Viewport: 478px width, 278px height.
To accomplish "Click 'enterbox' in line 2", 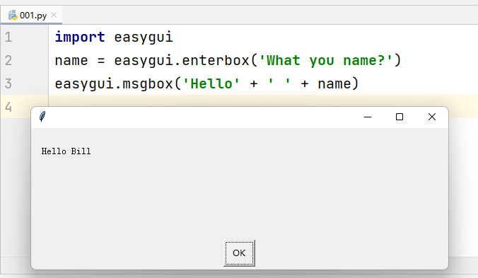I will [216, 60].
